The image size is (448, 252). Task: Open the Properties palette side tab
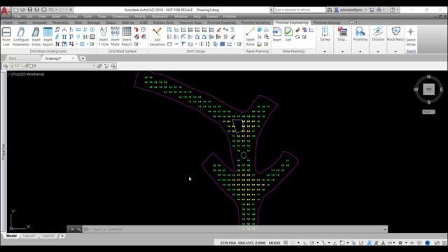pos(3,151)
